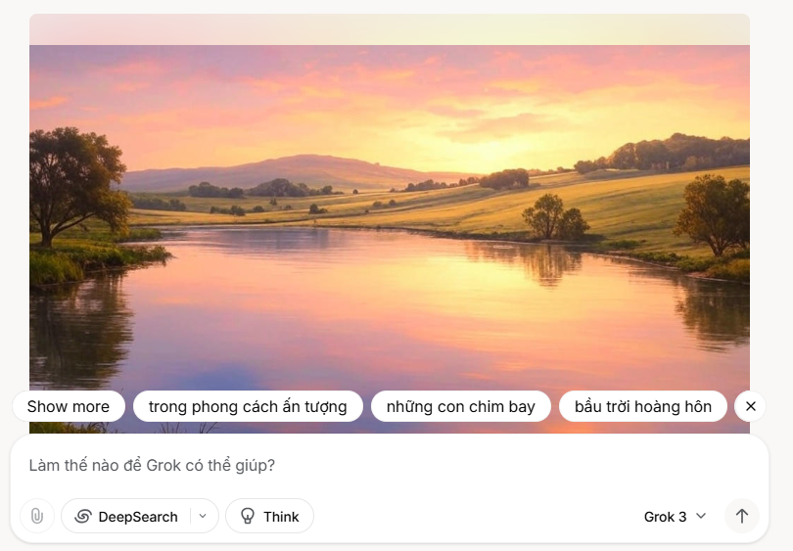Toggle Think mode on
The width and height of the screenshot is (793, 551).
pos(269,517)
